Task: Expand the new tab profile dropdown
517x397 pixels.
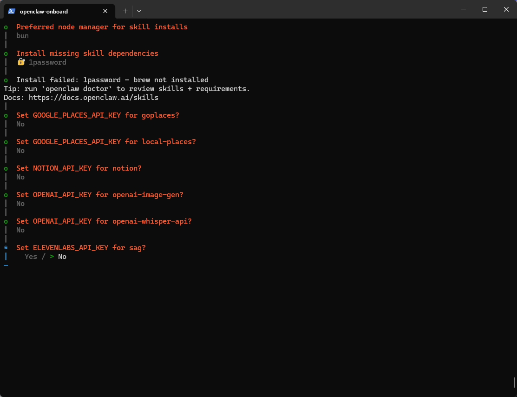Action: pos(139,11)
